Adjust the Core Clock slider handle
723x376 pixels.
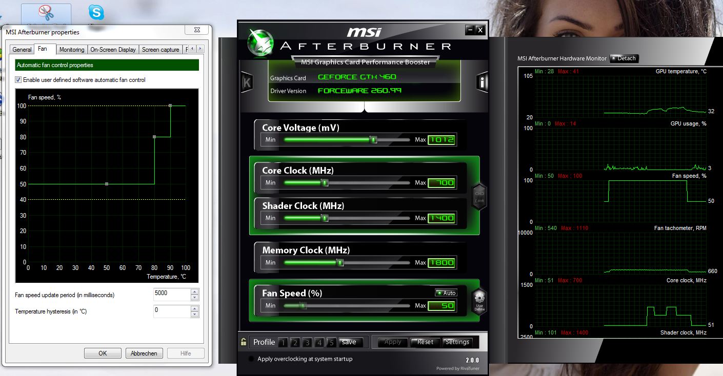324,182
